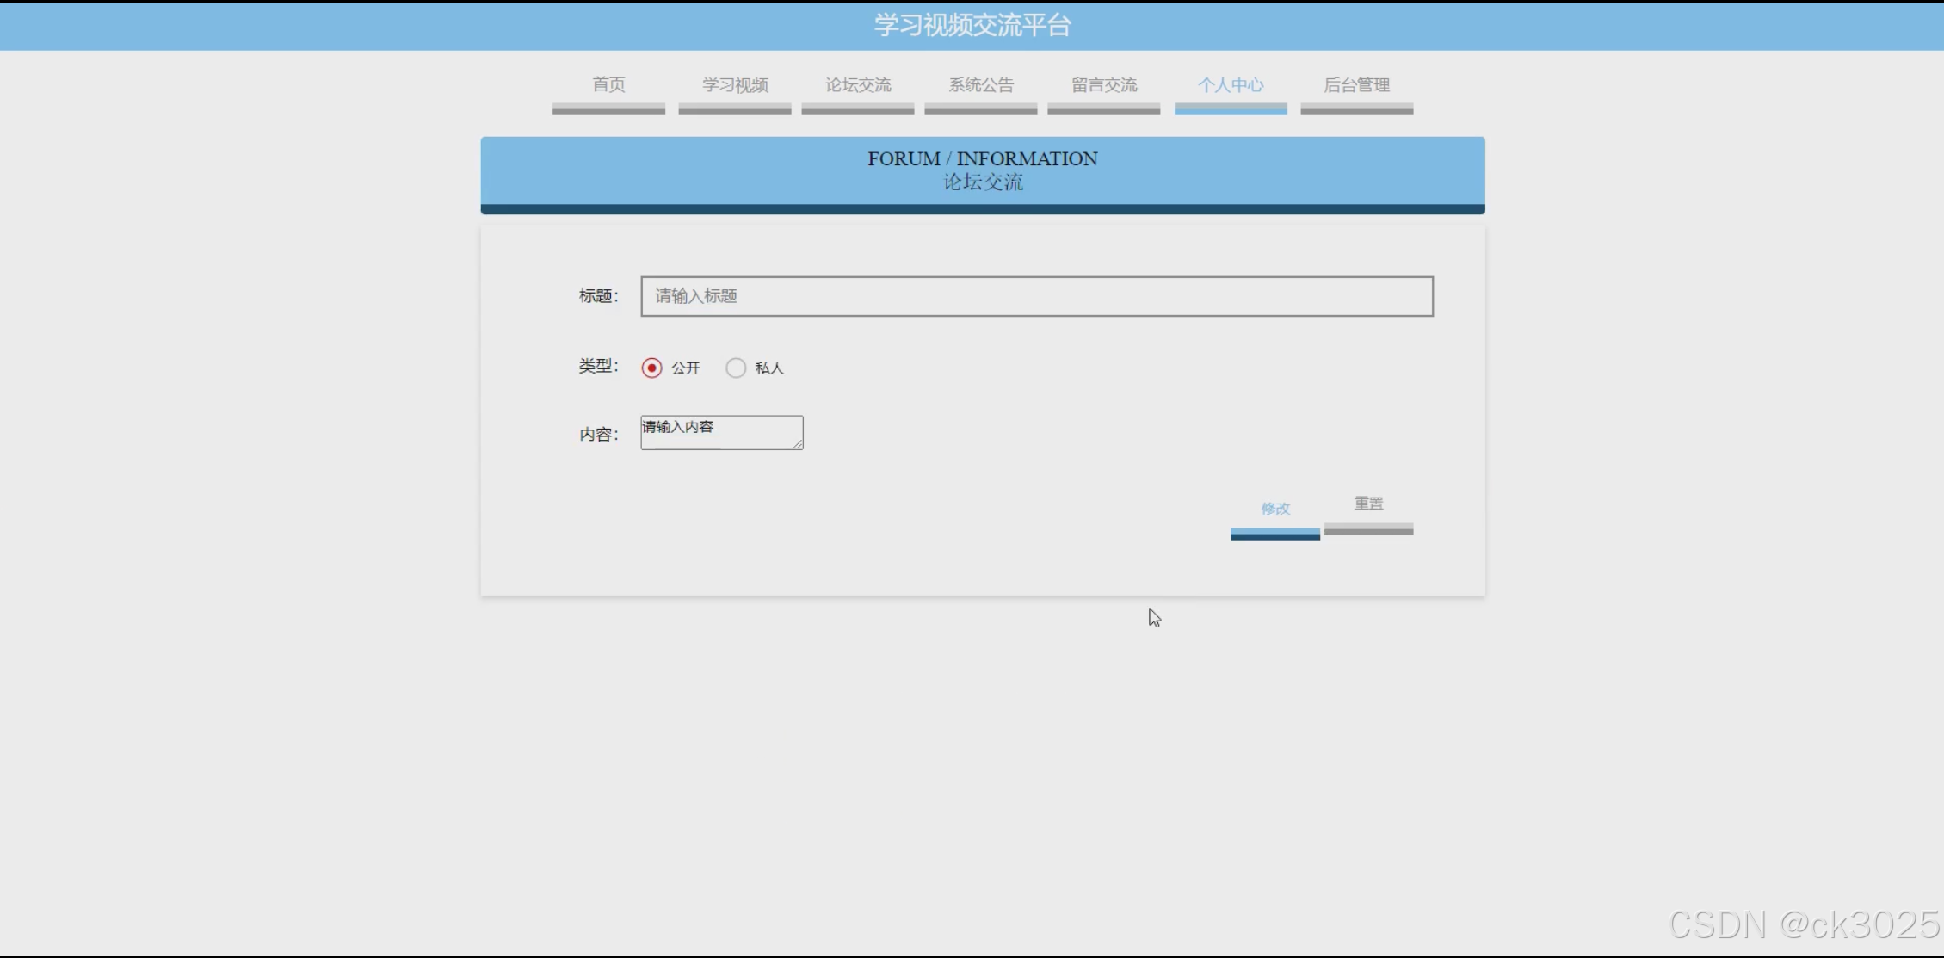Go to the 首页 navigation tab
The image size is (1944, 958).
608,85
